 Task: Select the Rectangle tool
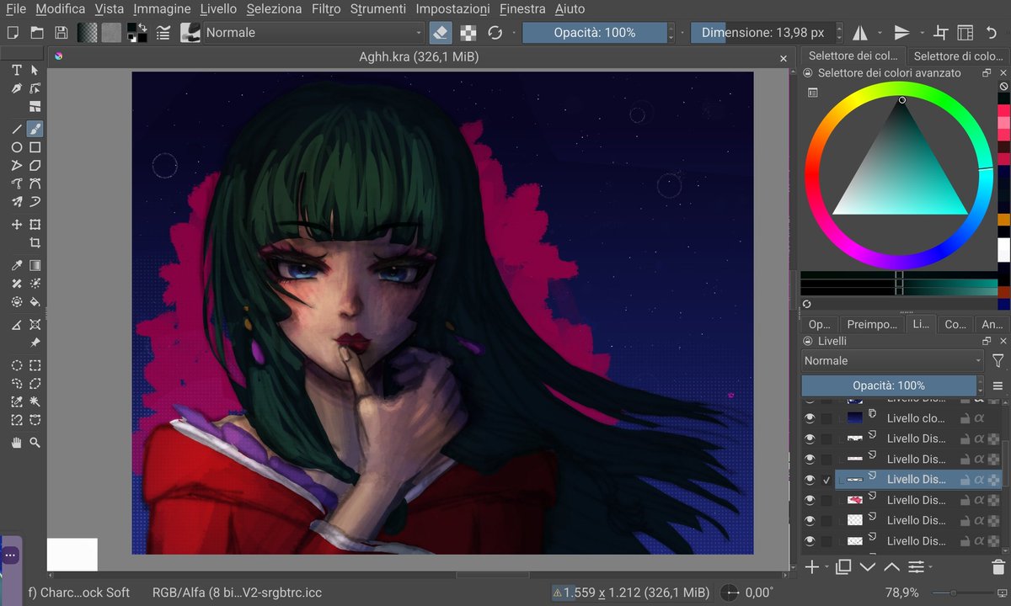[35, 147]
